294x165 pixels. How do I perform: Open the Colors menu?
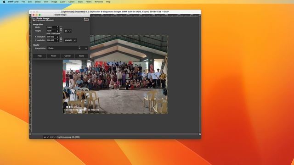pos(71,2)
